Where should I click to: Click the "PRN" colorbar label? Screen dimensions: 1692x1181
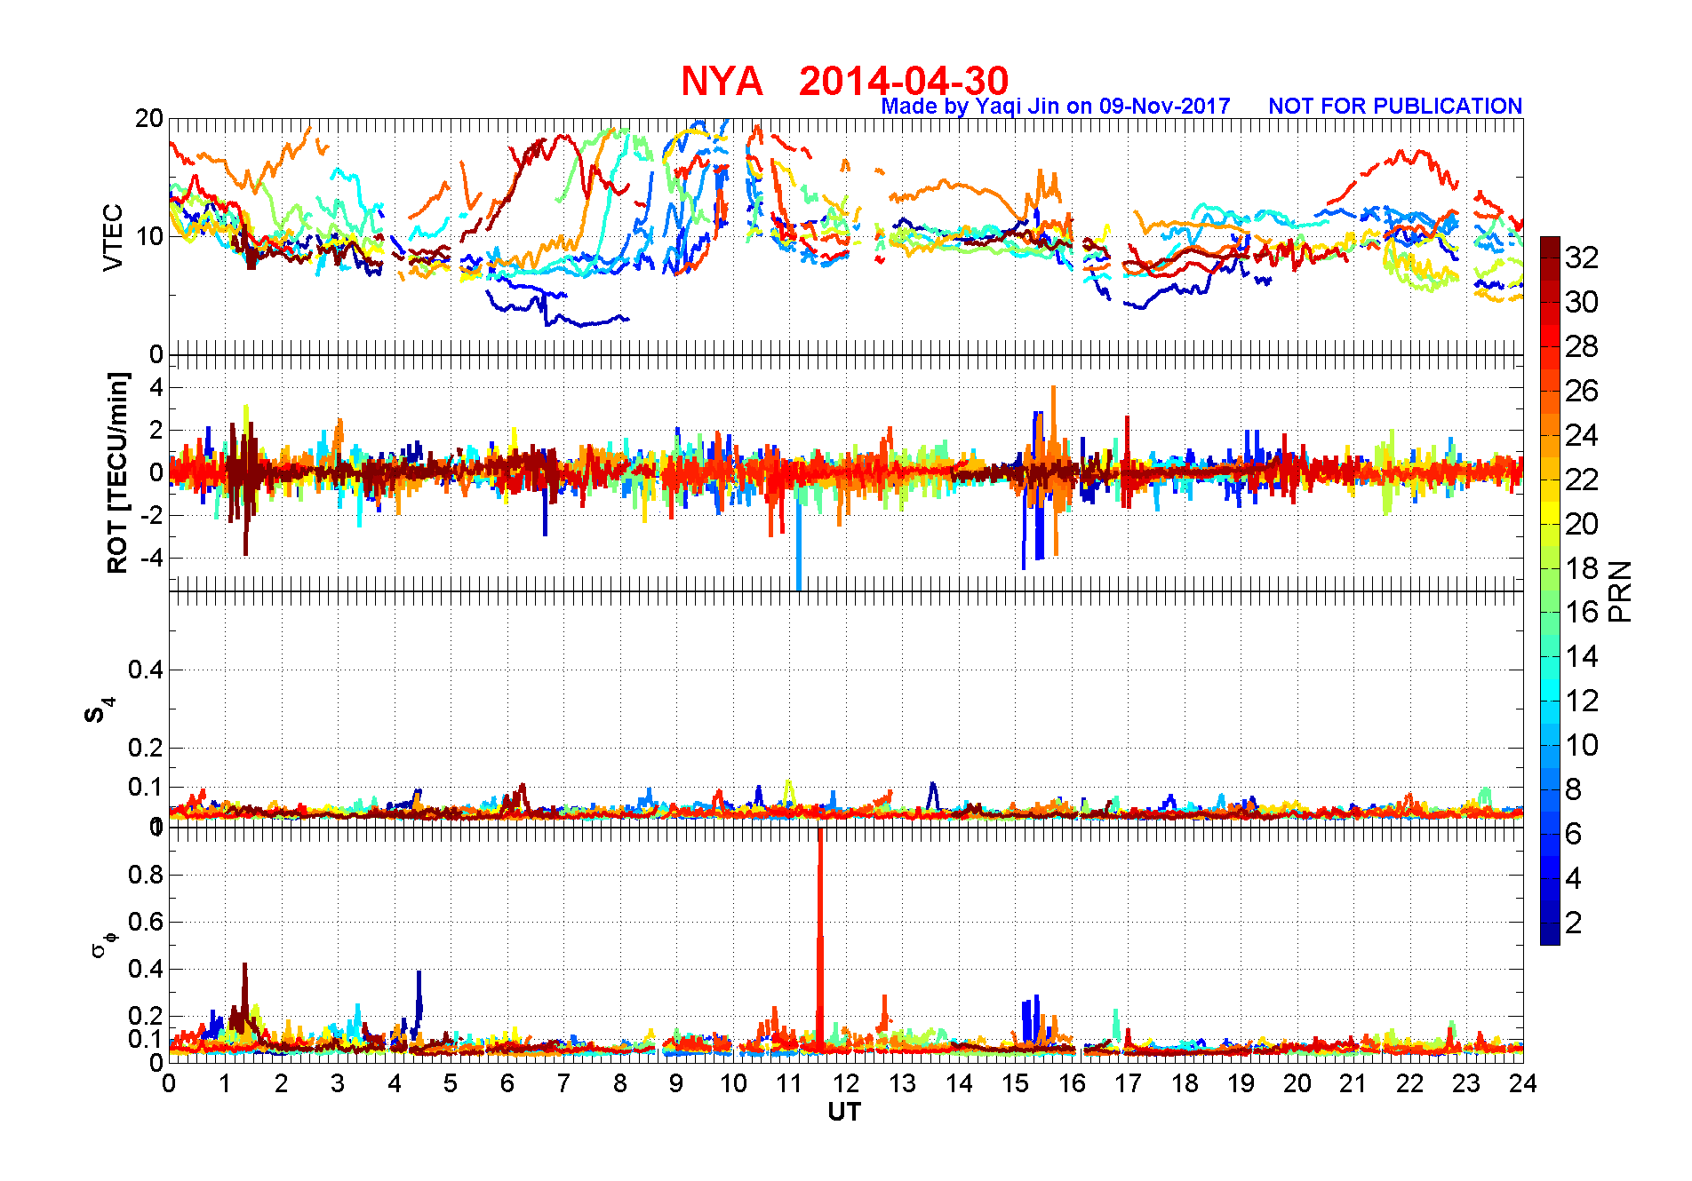point(1621,591)
